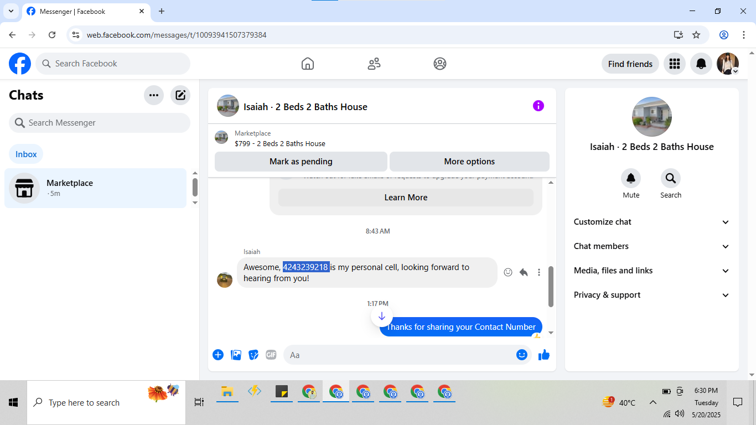View site information icon in address bar
The image size is (756, 425).
(x=76, y=35)
